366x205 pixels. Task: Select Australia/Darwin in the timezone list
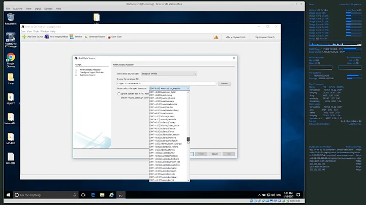pos(168,171)
